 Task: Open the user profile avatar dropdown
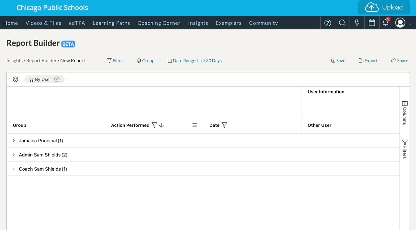pos(403,23)
